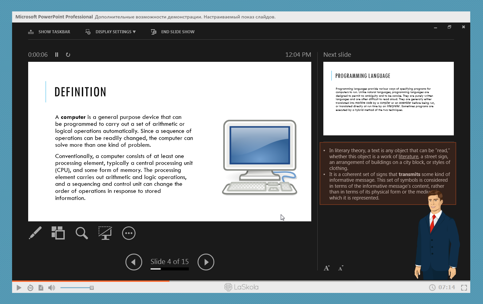Restart the slide timer
The height and width of the screenshot is (304, 483).
68,55
